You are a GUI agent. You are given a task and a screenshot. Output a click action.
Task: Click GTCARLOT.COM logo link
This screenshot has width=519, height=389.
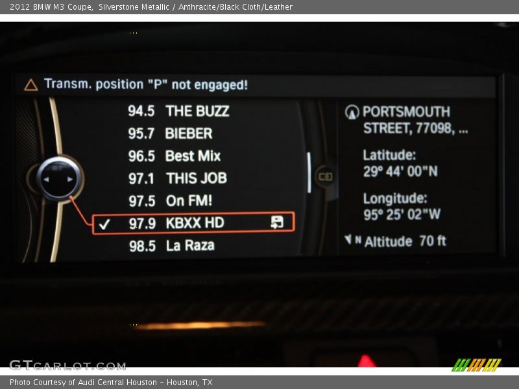click(67, 365)
